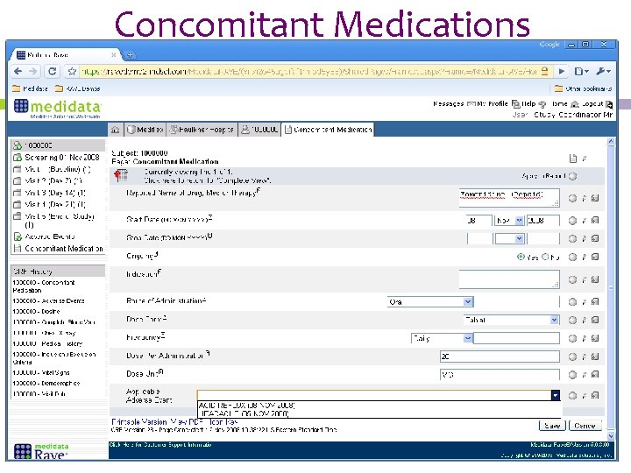Screen dimensions: 631x473
Task: Open audit icon for Route of Administration row
Action: click(595, 301)
